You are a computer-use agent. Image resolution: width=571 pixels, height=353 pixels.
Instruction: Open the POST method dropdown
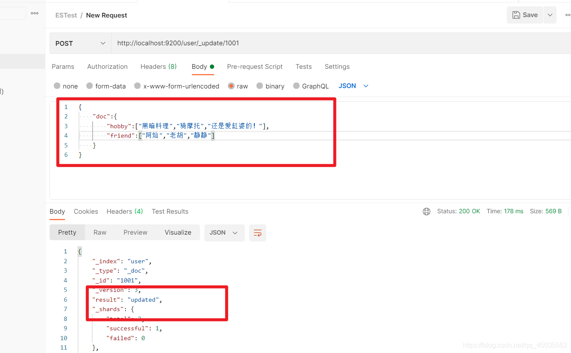click(80, 43)
